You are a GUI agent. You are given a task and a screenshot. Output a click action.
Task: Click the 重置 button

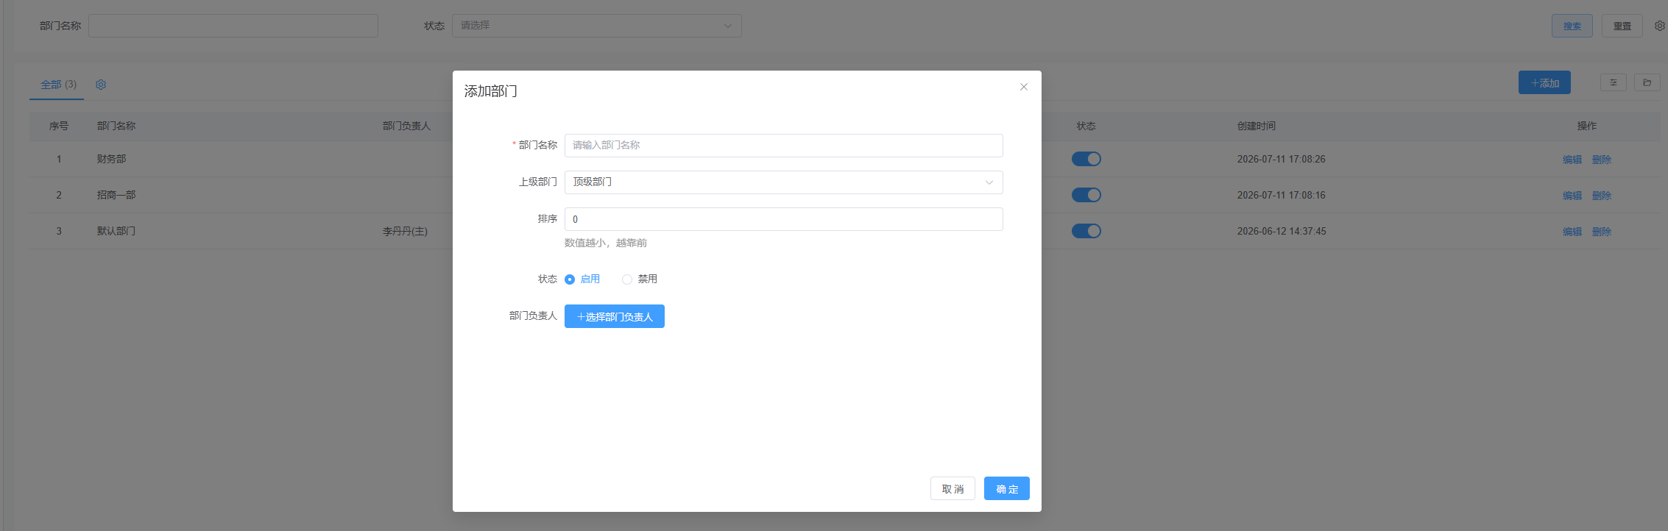pos(1622,26)
